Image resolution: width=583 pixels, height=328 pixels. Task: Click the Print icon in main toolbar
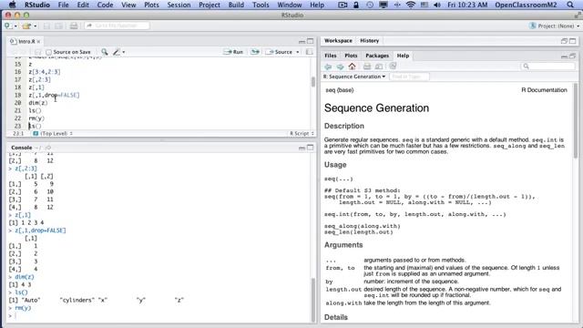point(74,26)
